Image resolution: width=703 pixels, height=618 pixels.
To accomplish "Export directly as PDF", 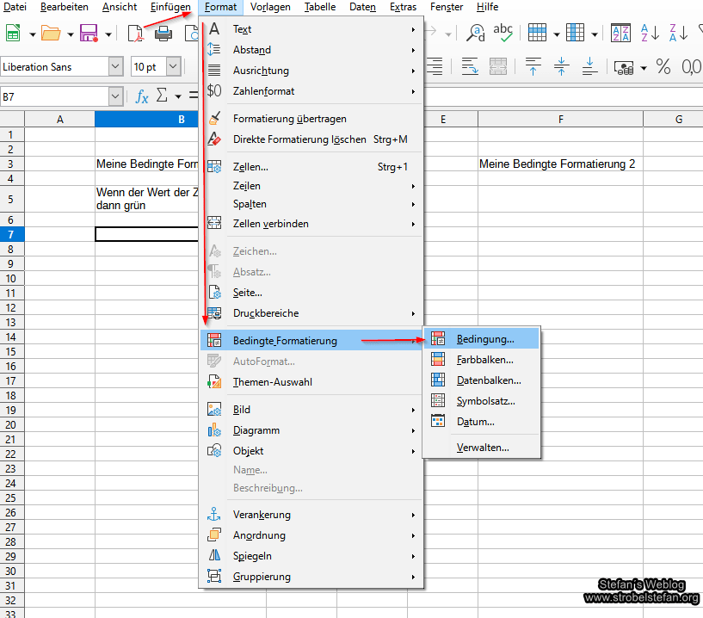I will 135,32.
